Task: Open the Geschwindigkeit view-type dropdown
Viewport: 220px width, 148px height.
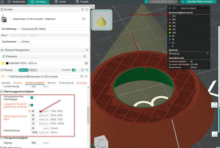Action: pyautogui.click(x=193, y=8)
